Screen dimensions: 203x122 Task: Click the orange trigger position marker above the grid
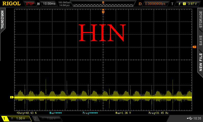(103, 11)
